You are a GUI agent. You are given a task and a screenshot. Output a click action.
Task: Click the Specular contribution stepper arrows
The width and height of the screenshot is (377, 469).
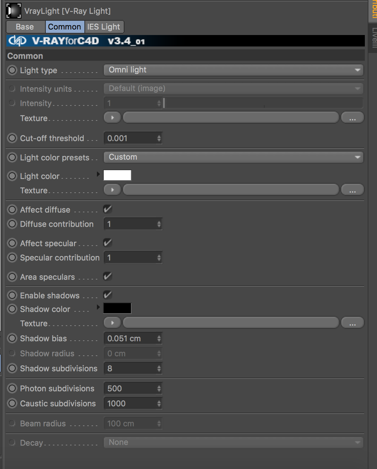(159, 258)
